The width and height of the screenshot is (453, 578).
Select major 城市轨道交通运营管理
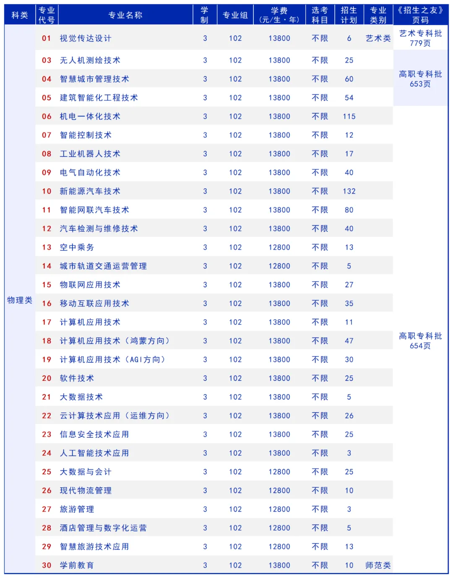click(x=103, y=266)
